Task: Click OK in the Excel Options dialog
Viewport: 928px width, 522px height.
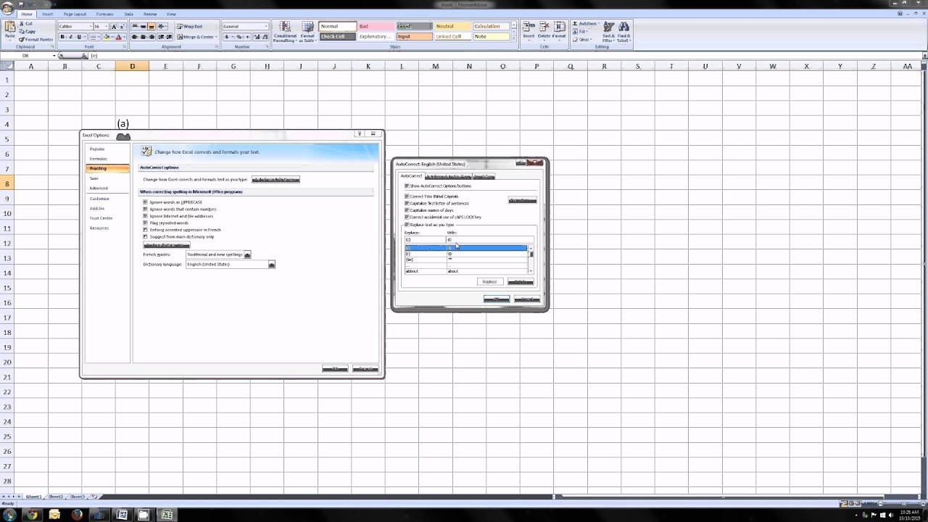Action: (335, 369)
